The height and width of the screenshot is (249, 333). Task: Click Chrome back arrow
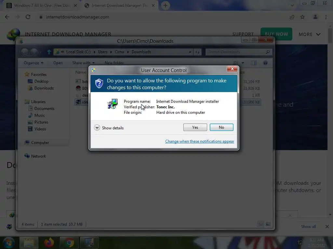tap(7, 17)
